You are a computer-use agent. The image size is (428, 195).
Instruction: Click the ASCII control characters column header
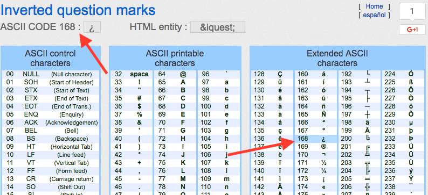click(51, 58)
